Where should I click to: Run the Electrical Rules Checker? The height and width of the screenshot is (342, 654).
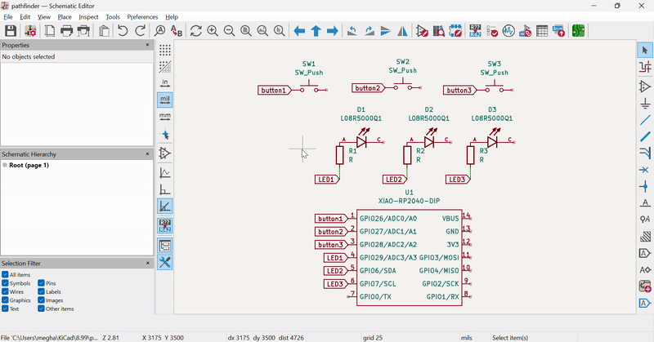(x=492, y=31)
